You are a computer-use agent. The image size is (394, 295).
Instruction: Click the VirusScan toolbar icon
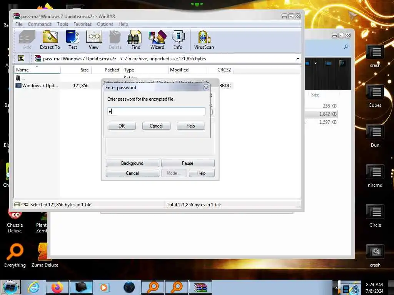[204, 40]
